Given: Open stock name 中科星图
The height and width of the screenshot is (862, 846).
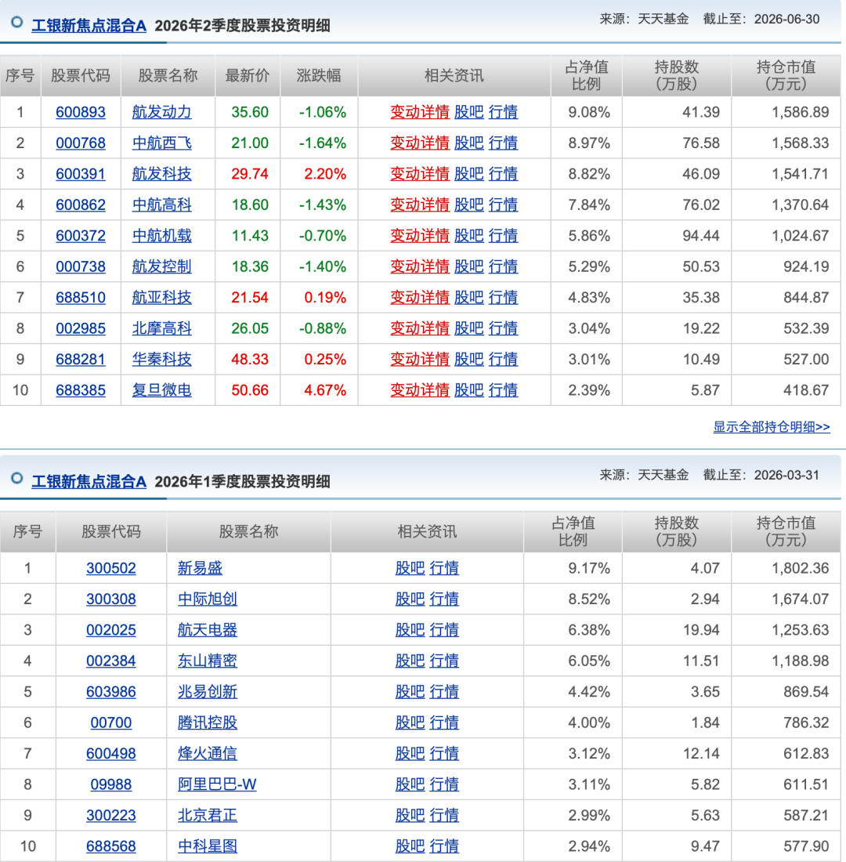Looking at the screenshot, I should pyautogui.click(x=208, y=846).
